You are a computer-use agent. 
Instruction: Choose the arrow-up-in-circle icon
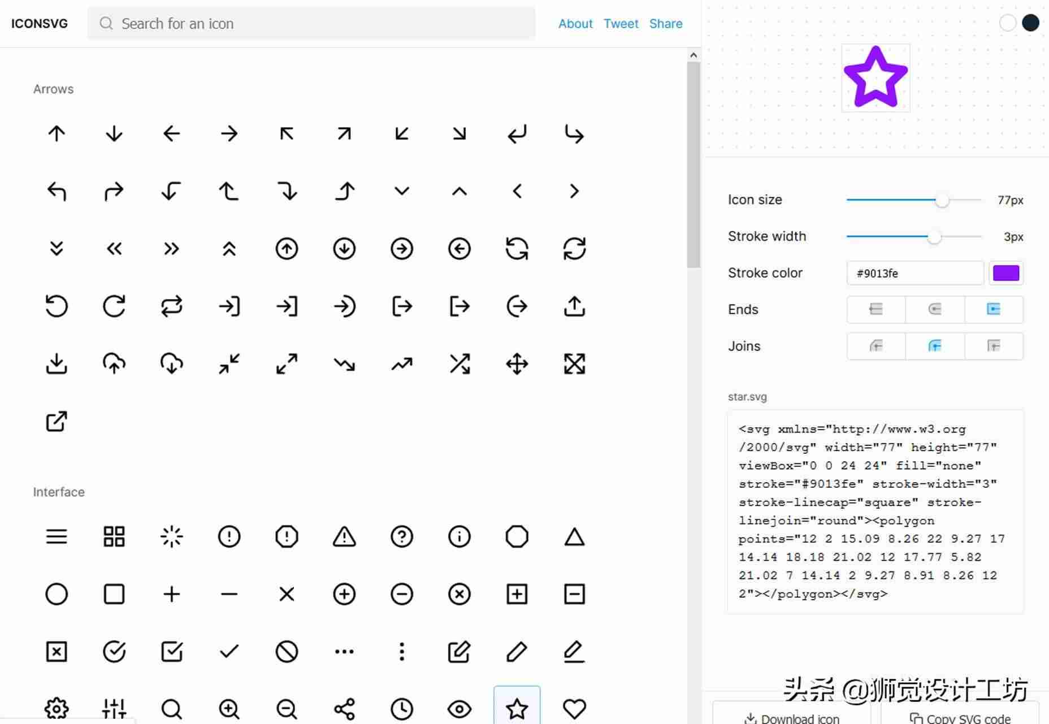tap(287, 249)
